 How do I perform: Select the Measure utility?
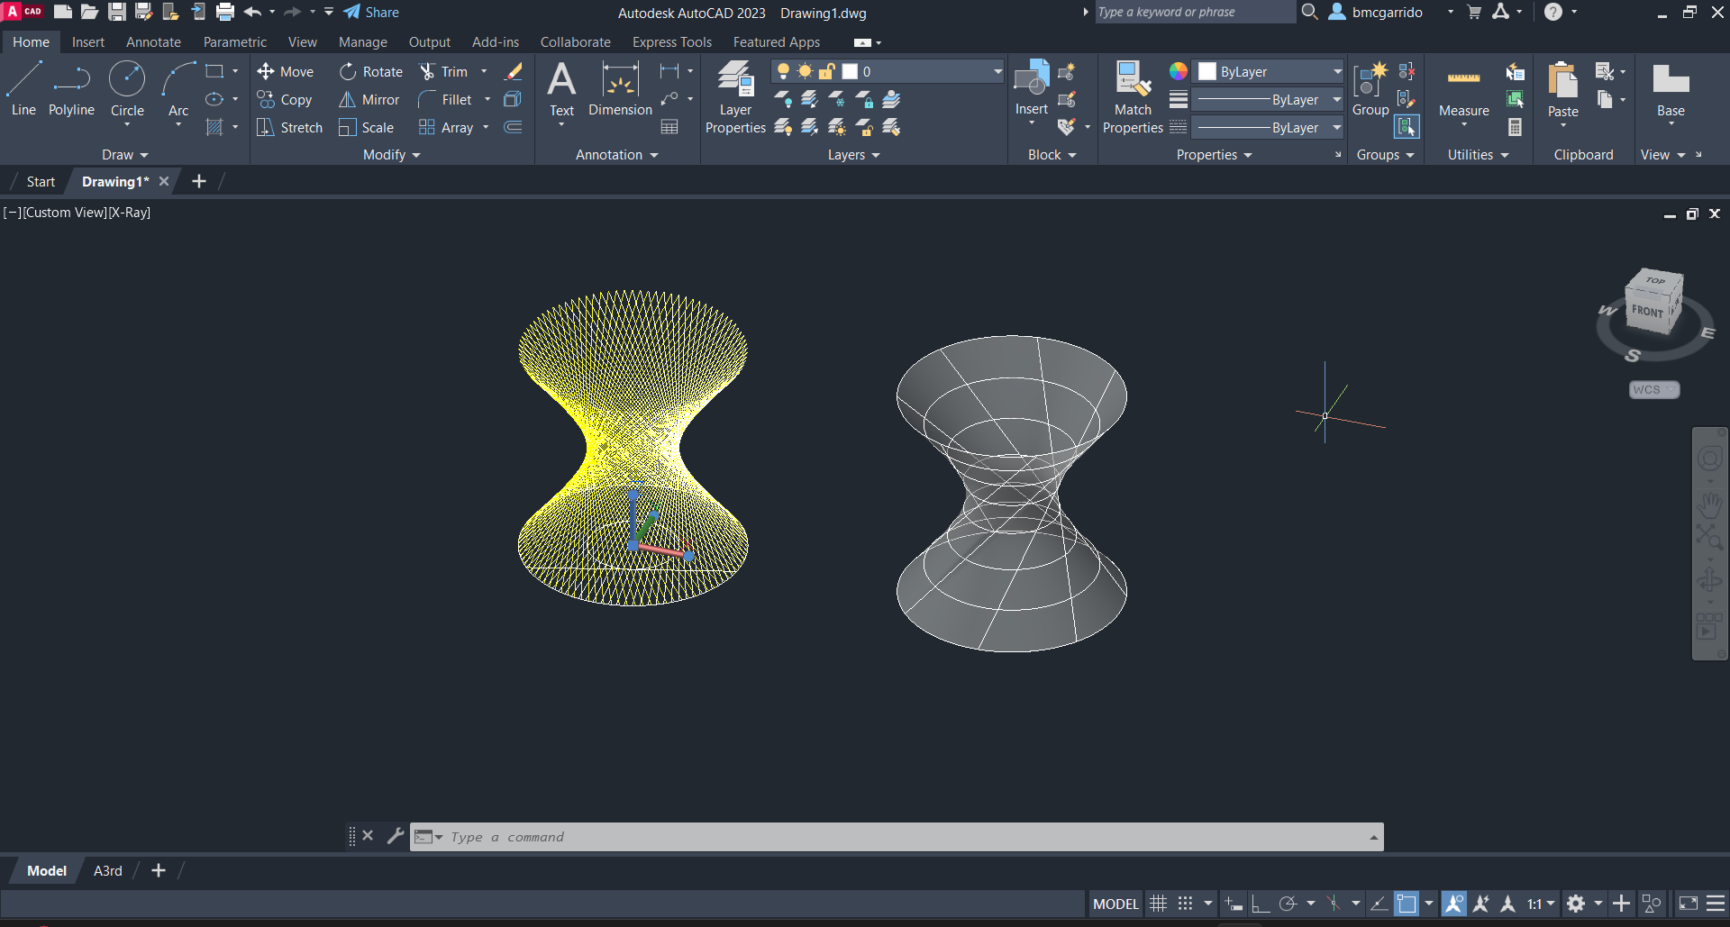(x=1463, y=90)
